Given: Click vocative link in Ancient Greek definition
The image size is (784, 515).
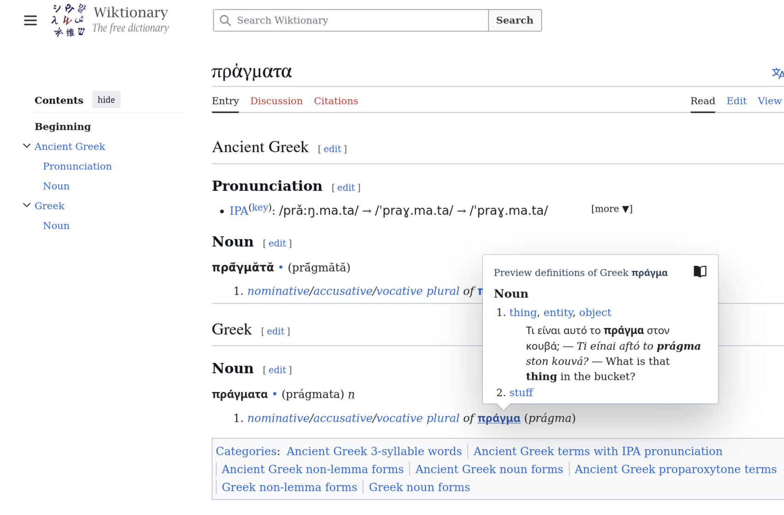Looking at the screenshot, I should point(400,291).
